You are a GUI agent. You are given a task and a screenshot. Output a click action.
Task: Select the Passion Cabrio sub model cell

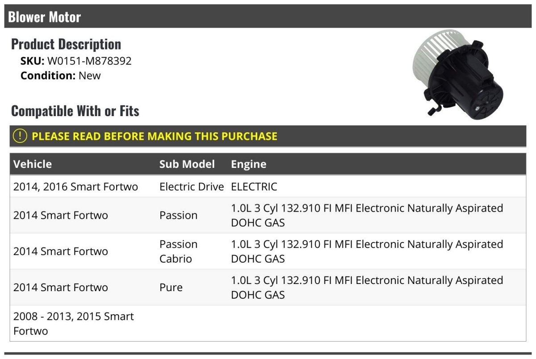coord(178,251)
